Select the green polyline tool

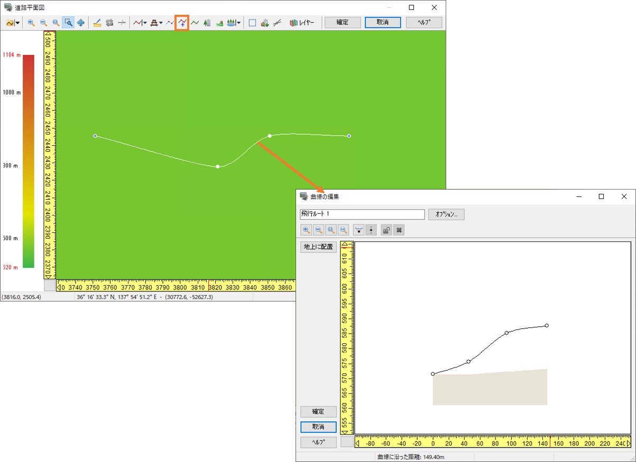tap(195, 23)
